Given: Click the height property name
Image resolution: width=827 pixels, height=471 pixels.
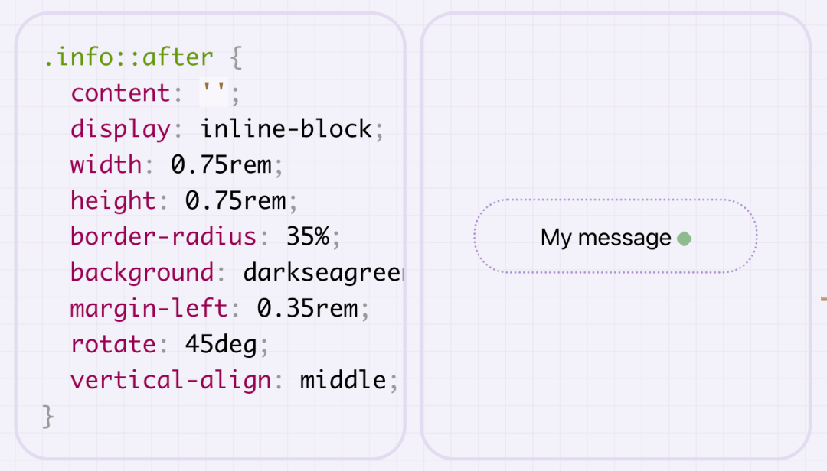Looking at the screenshot, I should point(113,201).
